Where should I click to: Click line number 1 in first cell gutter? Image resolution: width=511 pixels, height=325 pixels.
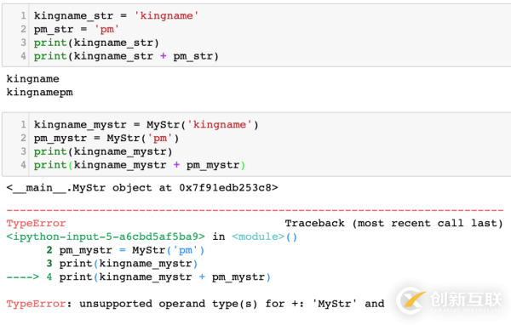click(24, 15)
